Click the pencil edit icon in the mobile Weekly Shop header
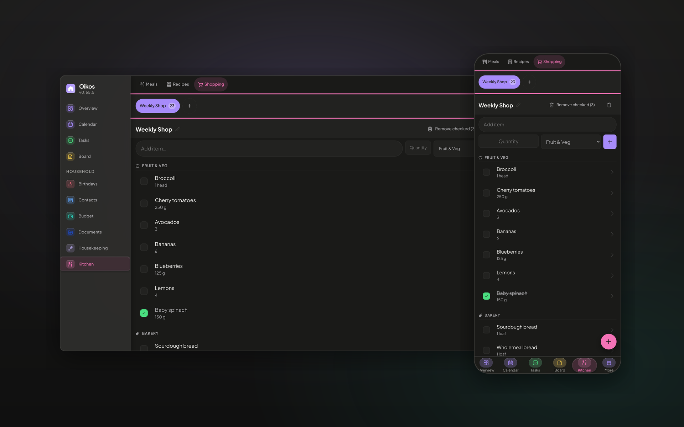 point(518,105)
